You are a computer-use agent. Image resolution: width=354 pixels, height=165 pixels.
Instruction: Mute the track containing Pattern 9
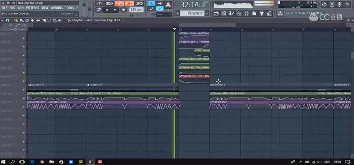(24, 90)
